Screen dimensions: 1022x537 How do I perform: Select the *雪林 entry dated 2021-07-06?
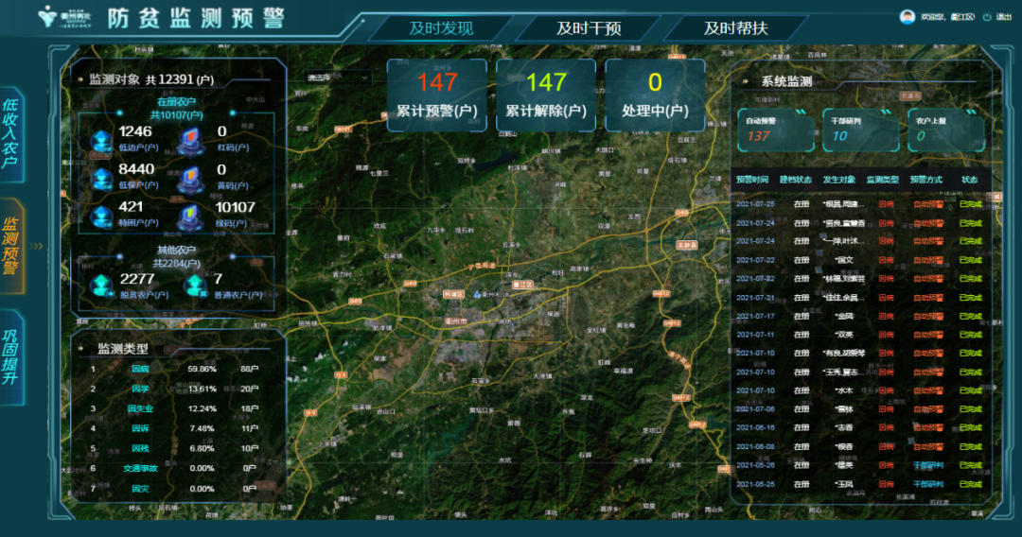844,408
